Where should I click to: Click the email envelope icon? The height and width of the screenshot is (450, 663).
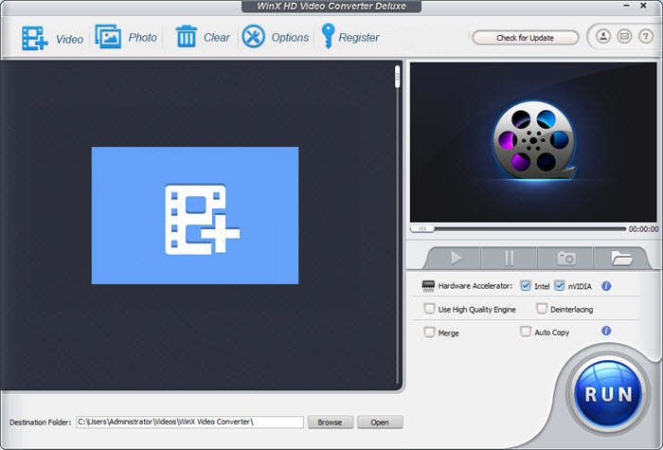624,36
